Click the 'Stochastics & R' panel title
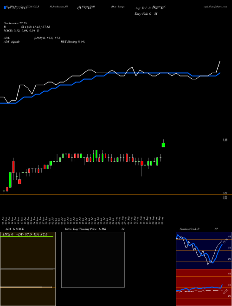Screen dimensions: 232x306 [x=190, y=229]
